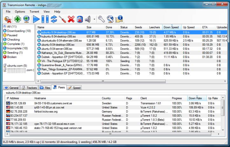This screenshot has width=230, height=147.
Task: Click torrent list horizontal scrollbar thumb
Action: (103, 81)
